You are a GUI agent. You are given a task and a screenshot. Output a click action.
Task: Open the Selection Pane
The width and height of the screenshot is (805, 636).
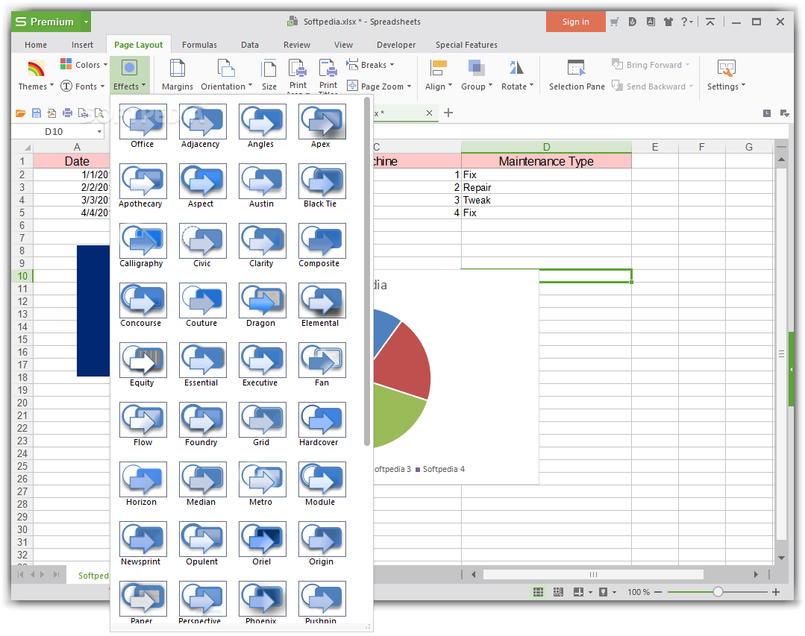(577, 75)
